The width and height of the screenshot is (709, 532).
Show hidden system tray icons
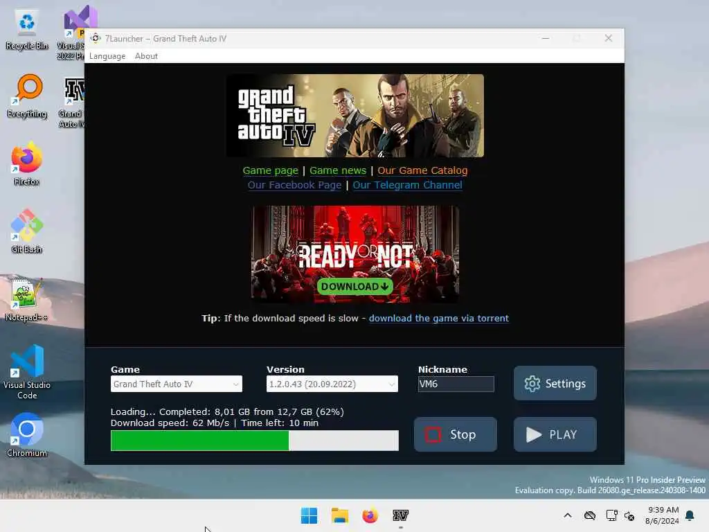coord(568,515)
